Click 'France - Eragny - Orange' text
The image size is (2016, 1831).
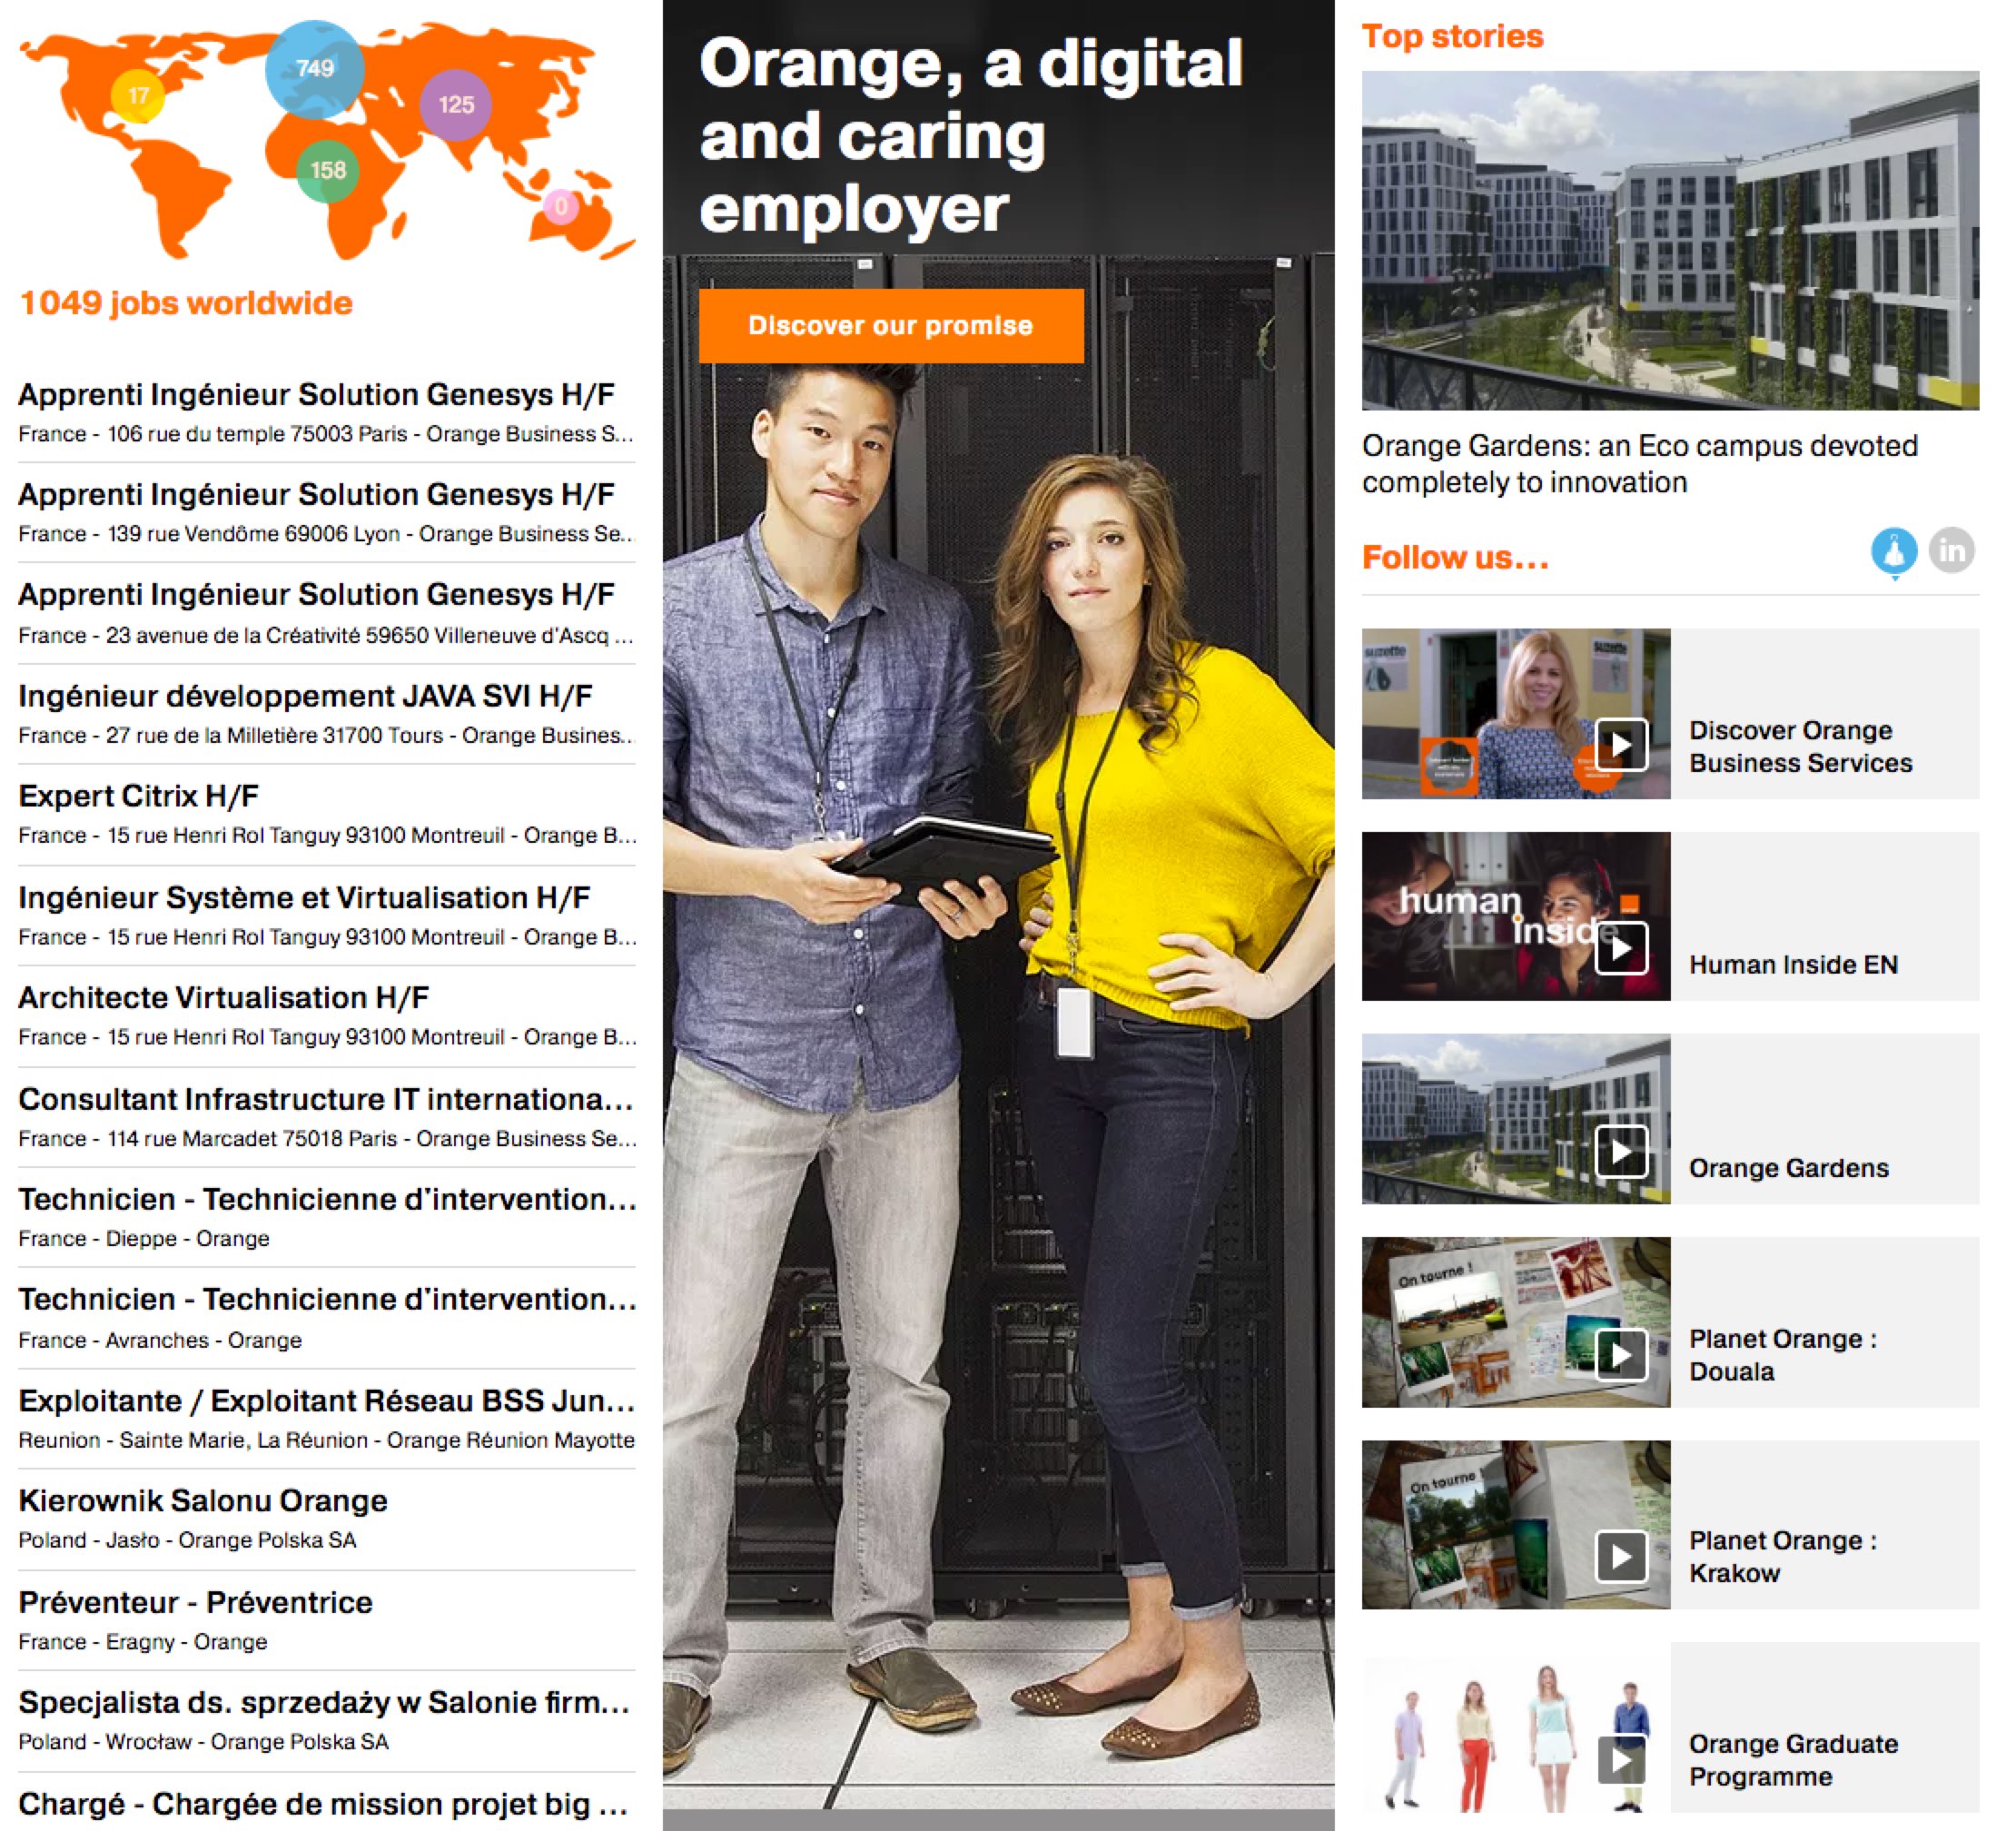143,1642
